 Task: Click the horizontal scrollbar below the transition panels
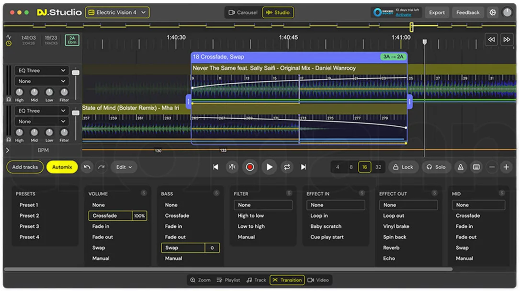click(x=228, y=269)
